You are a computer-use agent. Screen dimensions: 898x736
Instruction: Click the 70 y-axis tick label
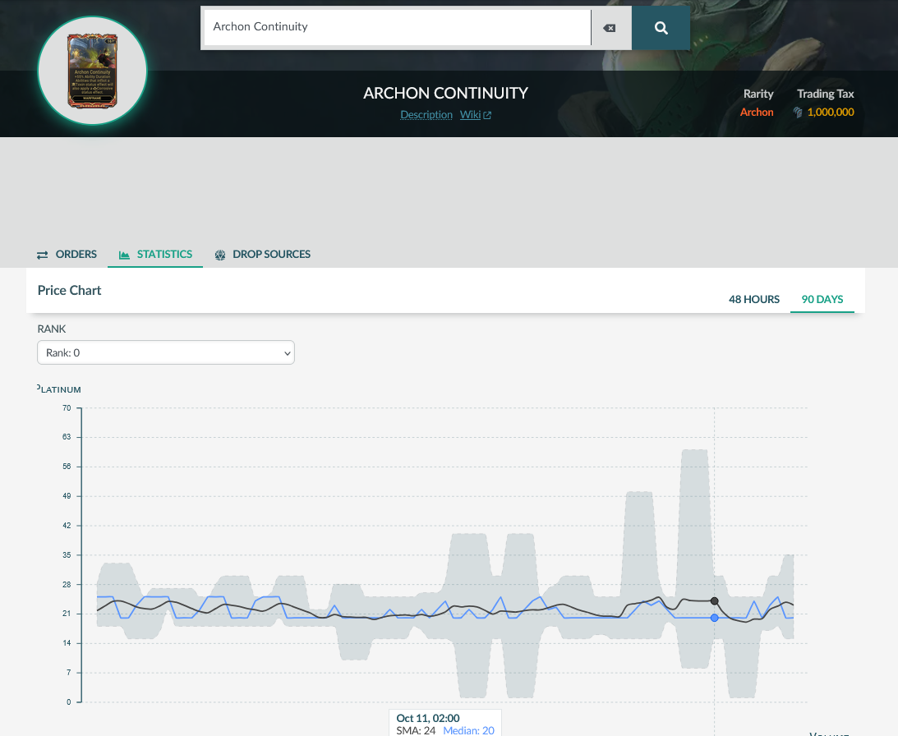coord(67,408)
